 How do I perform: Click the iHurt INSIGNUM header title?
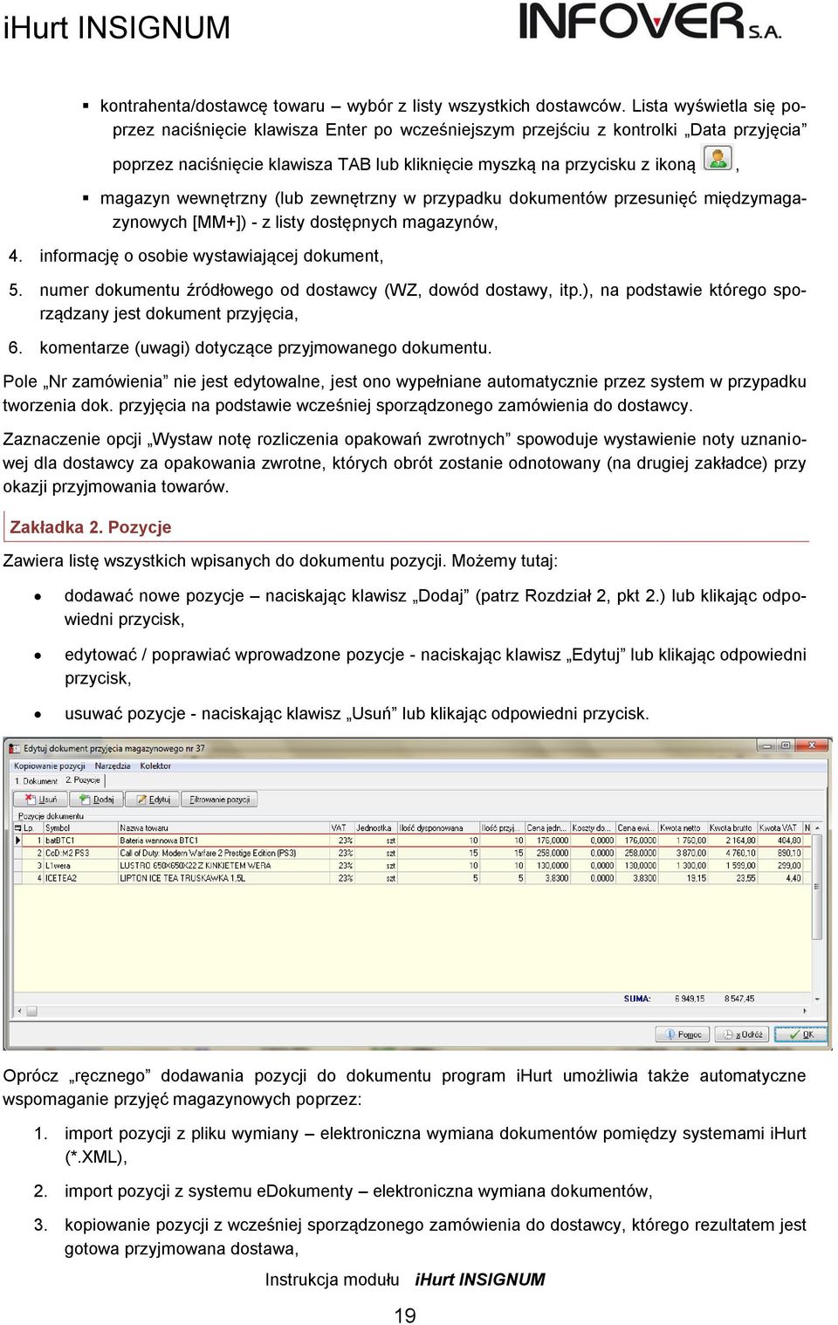tap(117, 27)
